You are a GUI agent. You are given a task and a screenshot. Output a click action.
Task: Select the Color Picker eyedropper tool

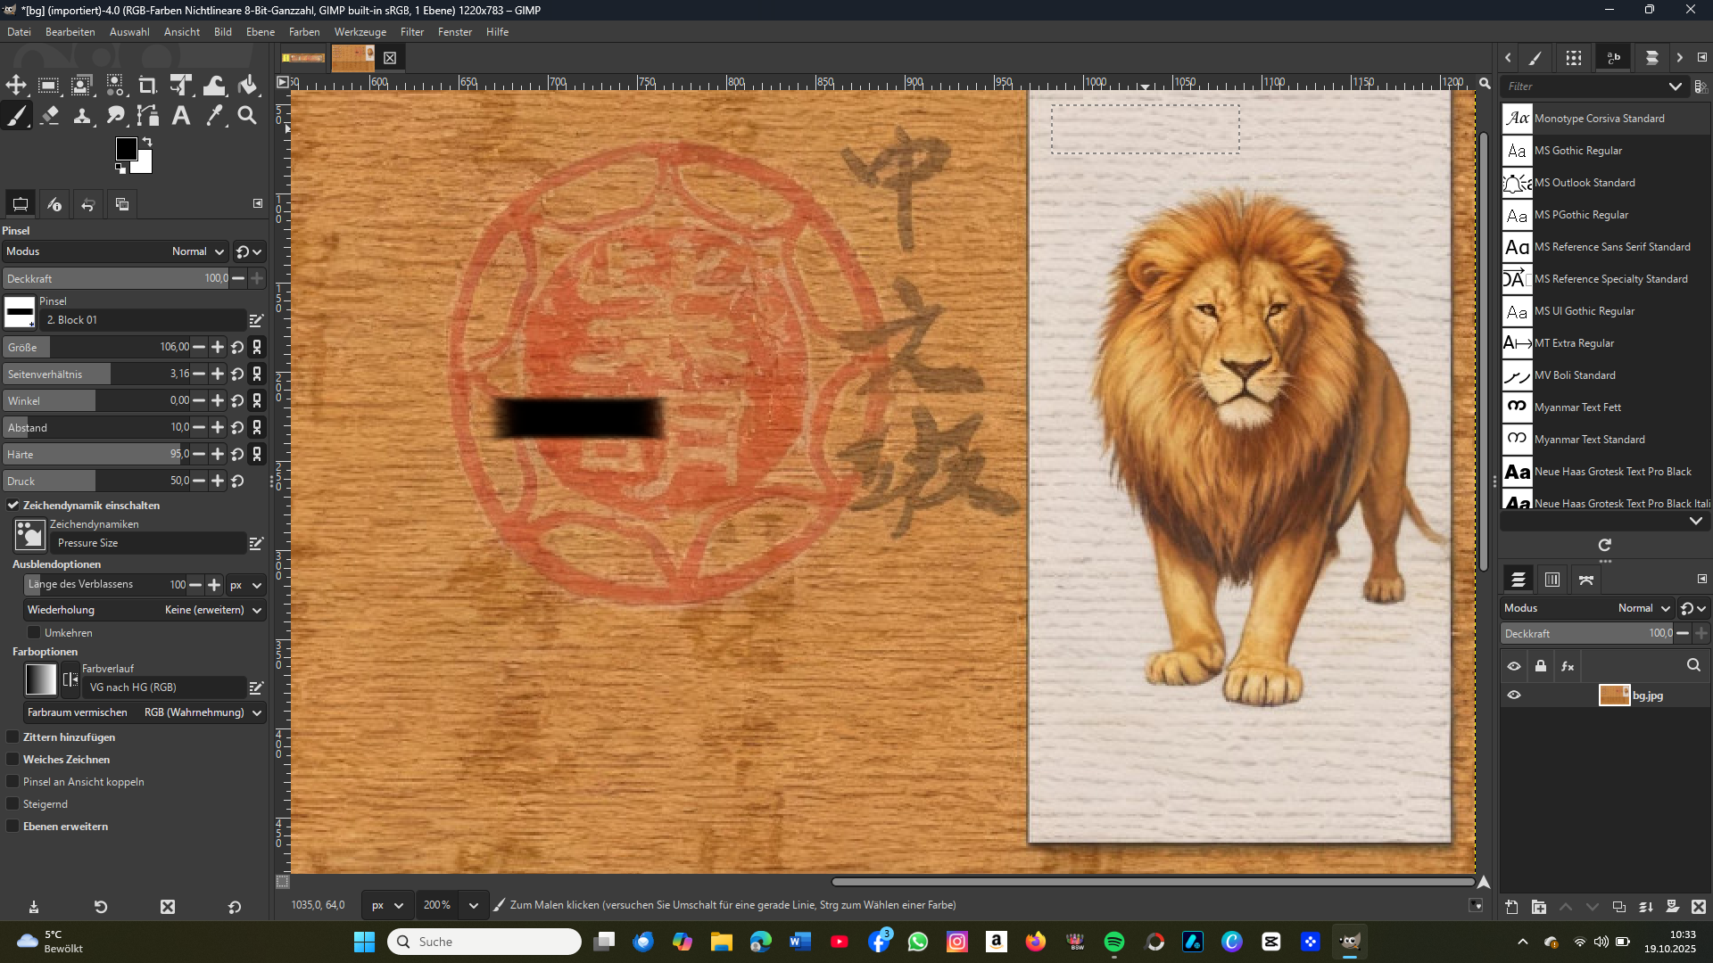click(214, 116)
